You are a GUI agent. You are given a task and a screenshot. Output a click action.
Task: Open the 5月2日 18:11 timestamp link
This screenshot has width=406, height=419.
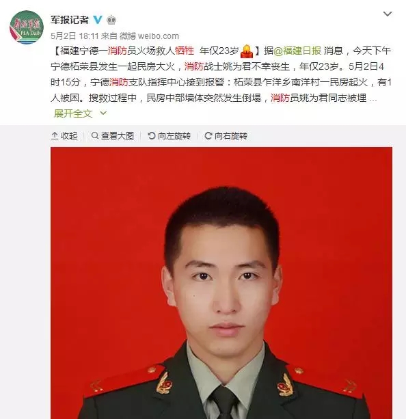point(75,36)
